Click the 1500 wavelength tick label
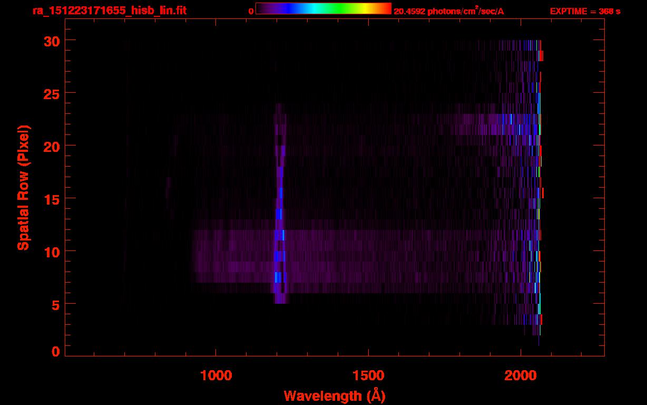Viewport: 647px width, 405px height. (368, 375)
